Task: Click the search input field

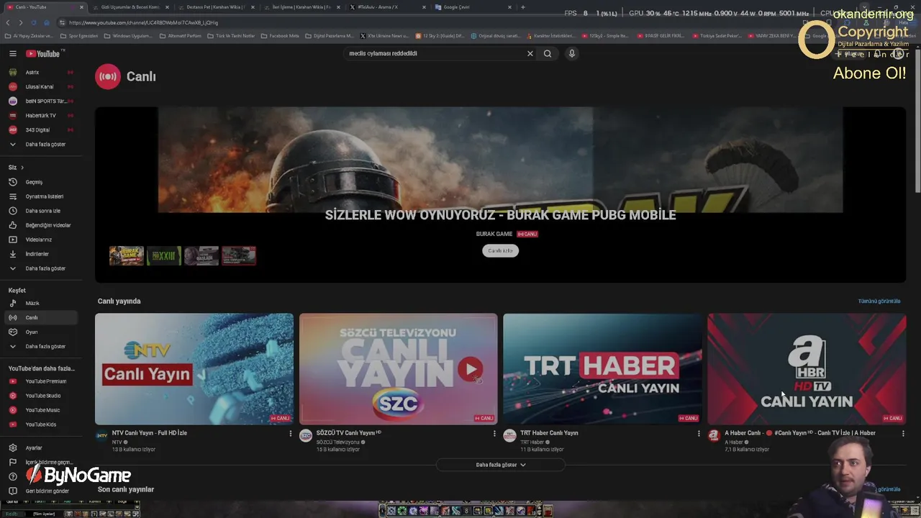Action: pos(435,53)
